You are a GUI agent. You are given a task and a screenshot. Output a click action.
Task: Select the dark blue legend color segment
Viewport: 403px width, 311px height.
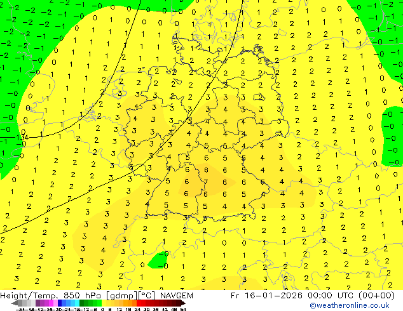point(60,303)
